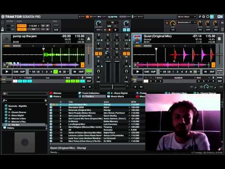The width and height of the screenshot is (225, 169).
Task: Click the STORE button on Deck A
Action: tap(89, 78)
